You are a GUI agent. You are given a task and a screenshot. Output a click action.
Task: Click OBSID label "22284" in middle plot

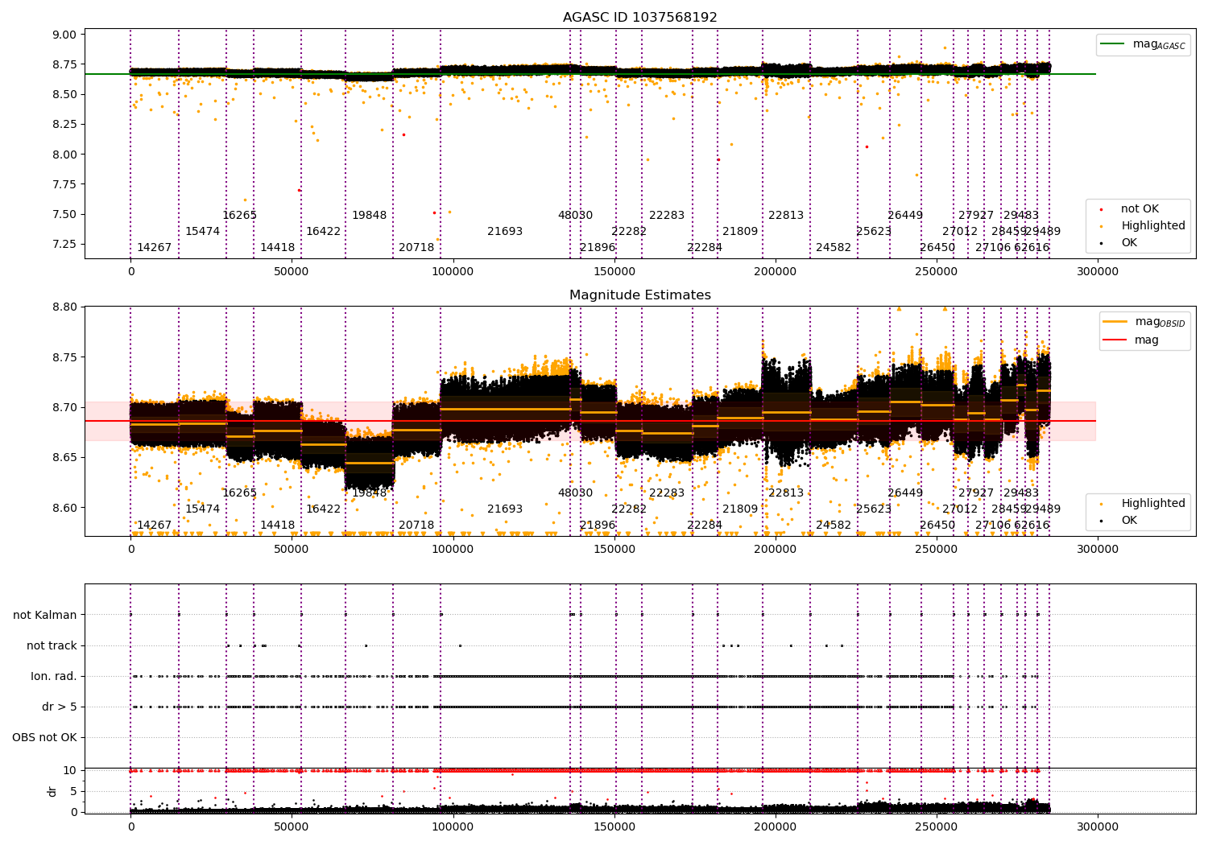point(705,526)
